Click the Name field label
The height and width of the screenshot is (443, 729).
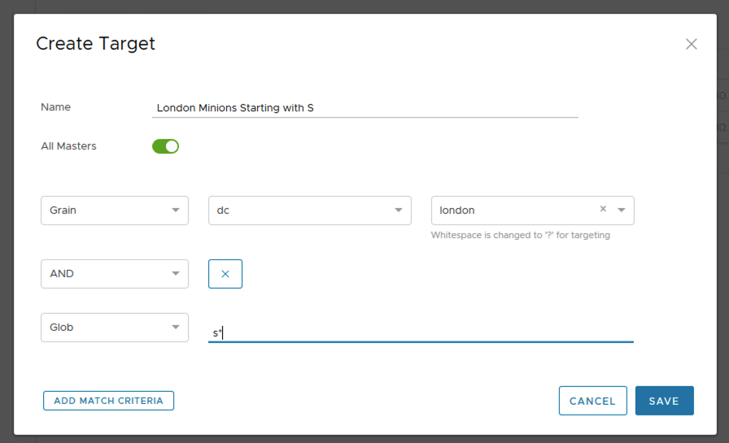point(55,107)
